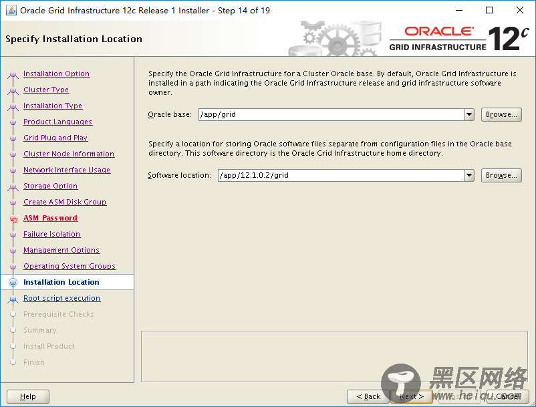Go to the red ASM Password step
536x407 pixels.
pyautogui.click(x=50, y=219)
